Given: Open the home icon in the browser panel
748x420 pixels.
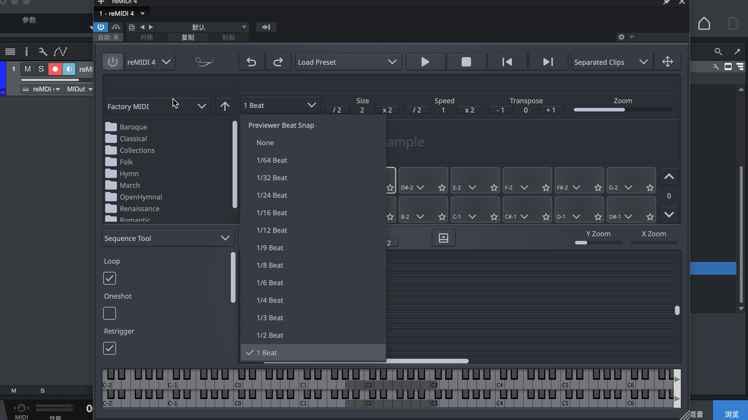Looking at the screenshot, I should 704,24.
